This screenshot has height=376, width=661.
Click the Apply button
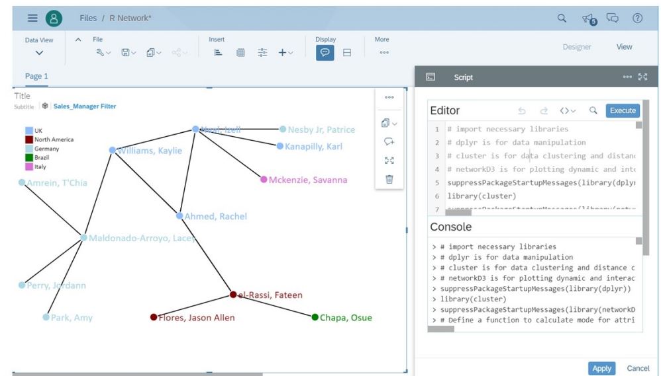pos(601,368)
